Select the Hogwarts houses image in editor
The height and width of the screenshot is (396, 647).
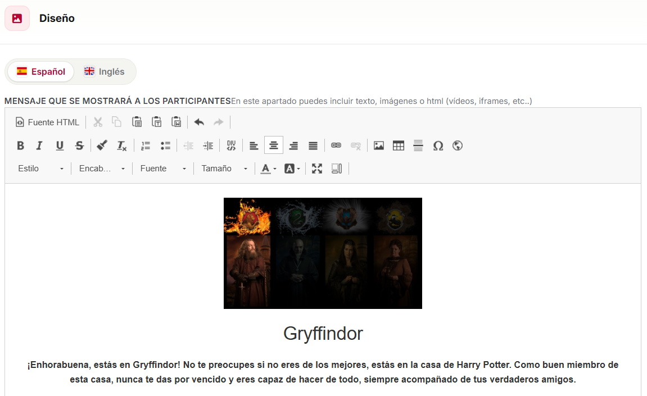(323, 253)
